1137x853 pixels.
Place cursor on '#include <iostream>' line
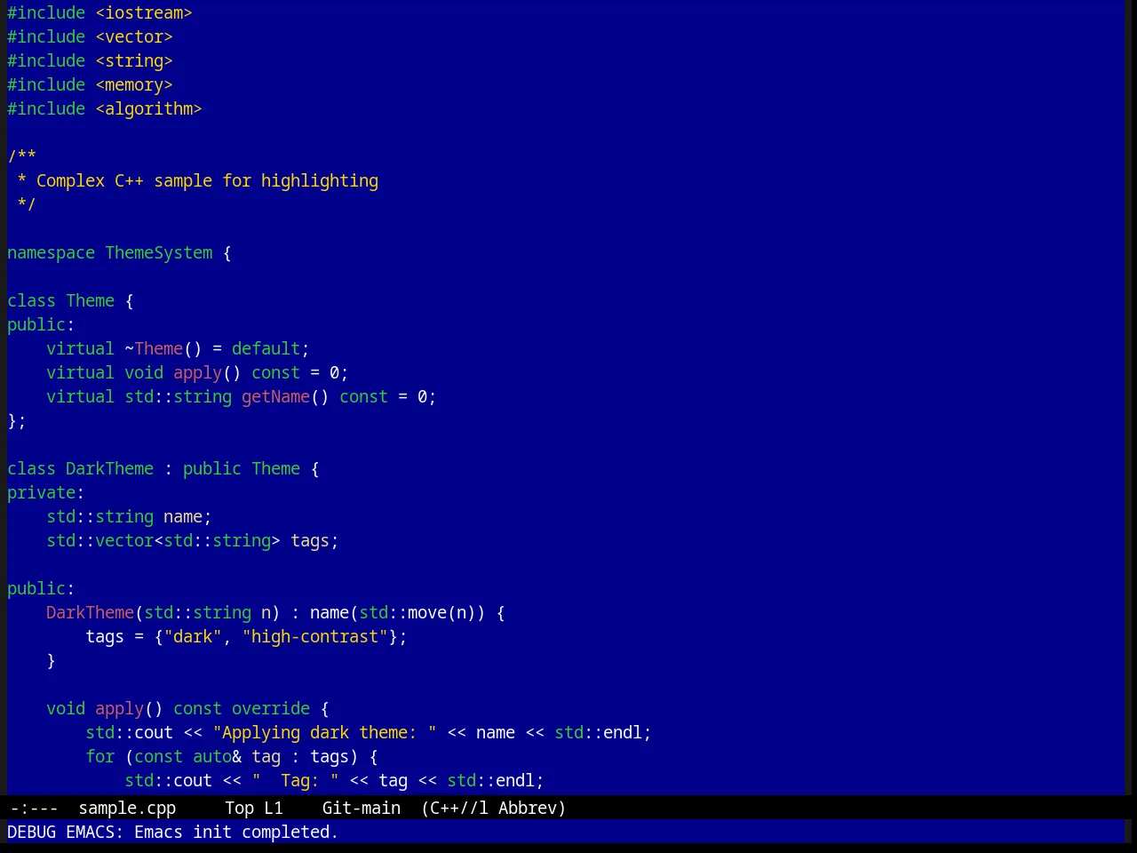(x=99, y=12)
